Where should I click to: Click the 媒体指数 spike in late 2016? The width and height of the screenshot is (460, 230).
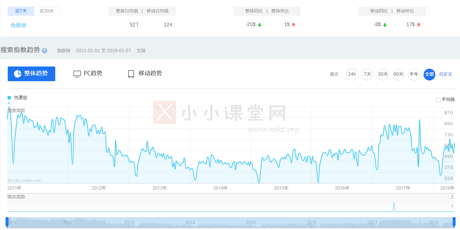click(394, 206)
